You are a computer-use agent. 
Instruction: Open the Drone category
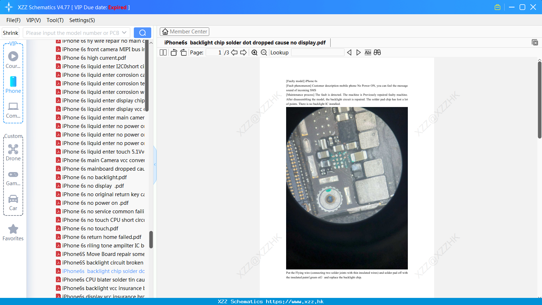13,152
